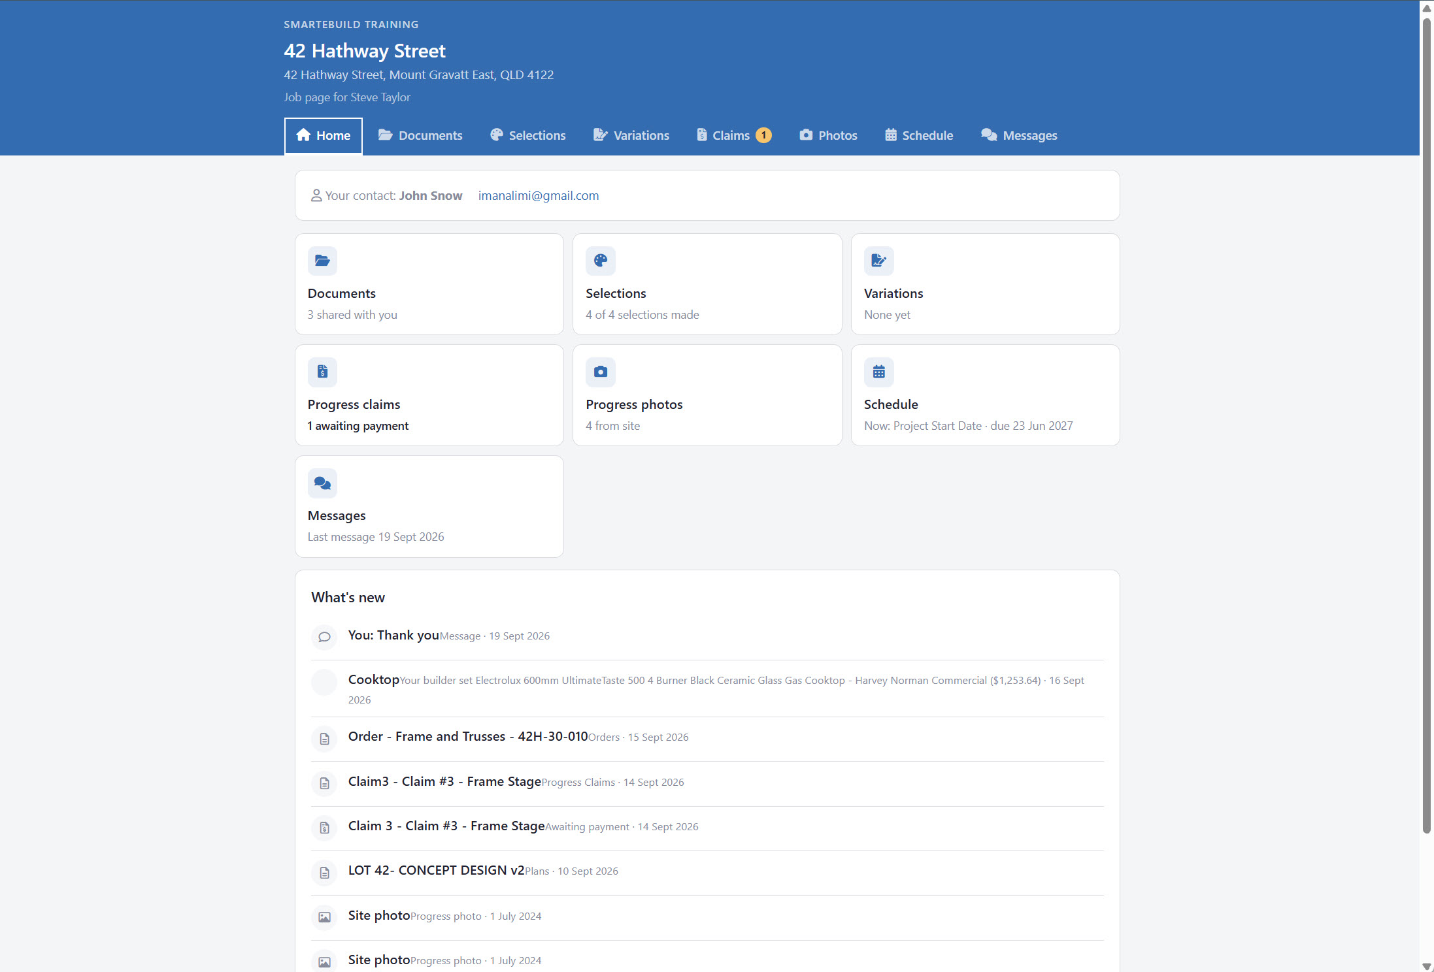Open the Variations card title
Image resolution: width=1434 pixels, height=972 pixels.
(893, 293)
